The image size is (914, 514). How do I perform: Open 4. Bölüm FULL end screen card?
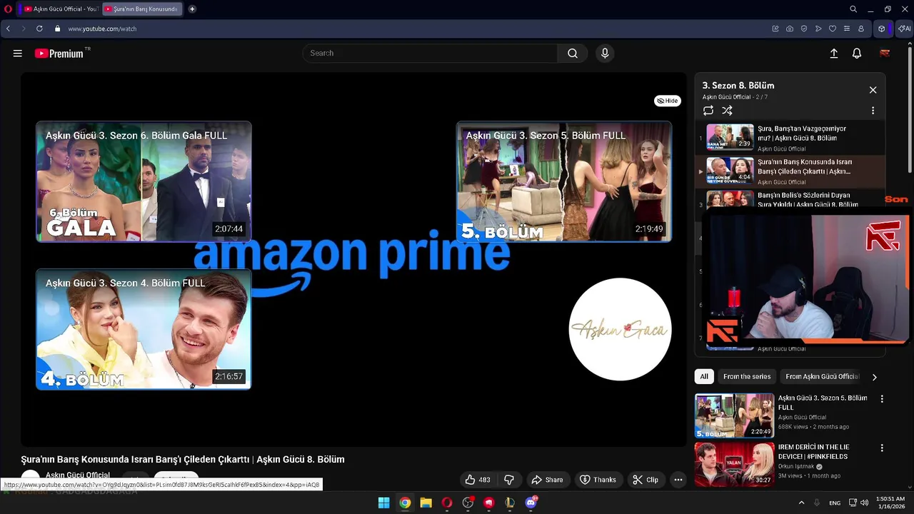pyautogui.click(x=144, y=329)
